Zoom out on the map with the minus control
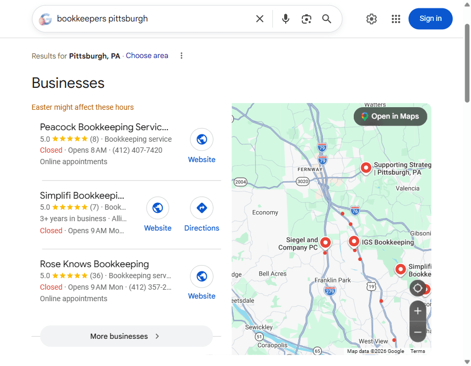Viewport: 471px width, 366px height. (418, 332)
